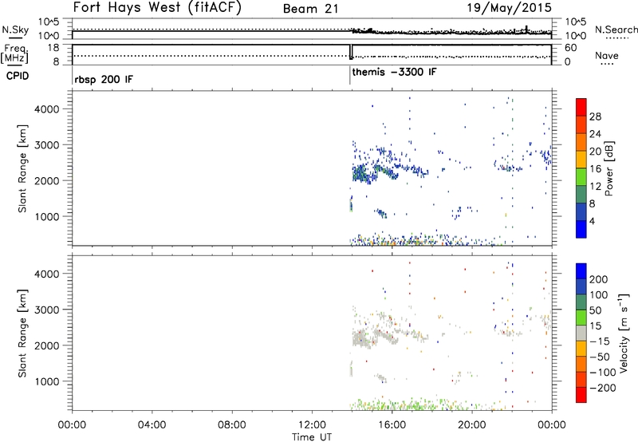Viewport: 638px width, 442px height.
Task: Click the velocity panel 'Slant Range [km]' label
Action: [x=22, y=333]
